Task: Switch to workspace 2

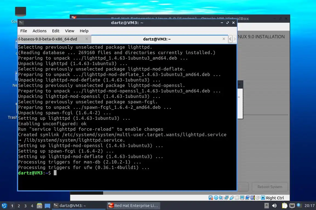Action: (x=19, y=206)
